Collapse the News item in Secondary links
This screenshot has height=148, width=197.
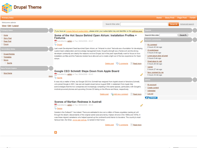[2, 60]
